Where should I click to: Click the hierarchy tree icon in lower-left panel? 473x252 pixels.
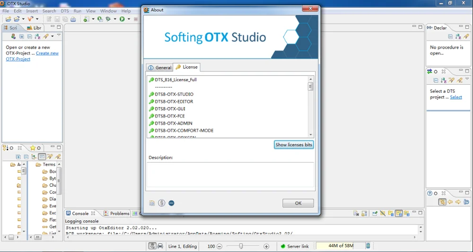[34, 157]
